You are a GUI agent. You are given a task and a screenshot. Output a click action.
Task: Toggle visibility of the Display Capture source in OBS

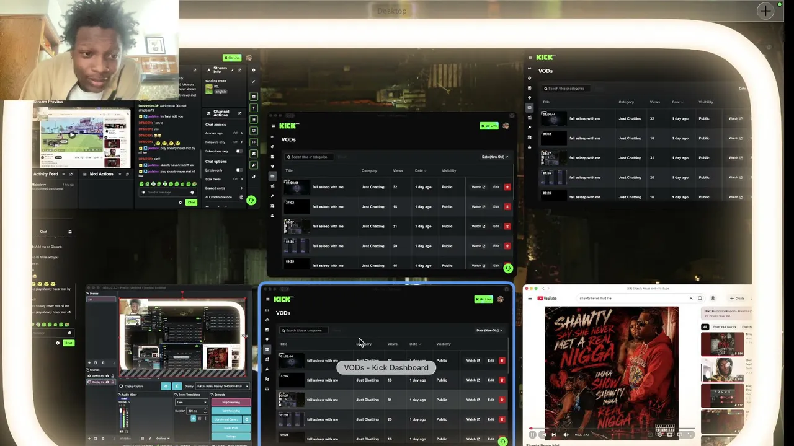[107, 382]
